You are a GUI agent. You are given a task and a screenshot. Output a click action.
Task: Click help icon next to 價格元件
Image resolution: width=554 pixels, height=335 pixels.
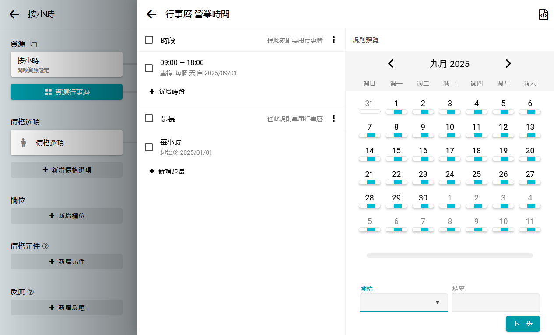click(46, 246)
